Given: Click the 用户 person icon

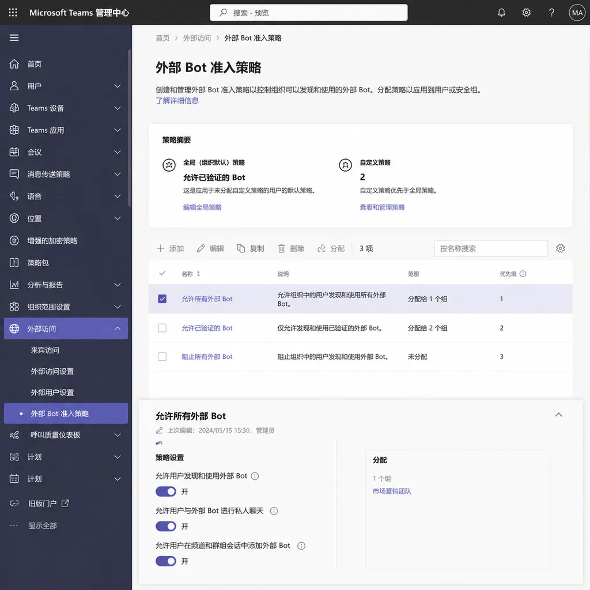Looking at the screenshot, I should 14,86.
